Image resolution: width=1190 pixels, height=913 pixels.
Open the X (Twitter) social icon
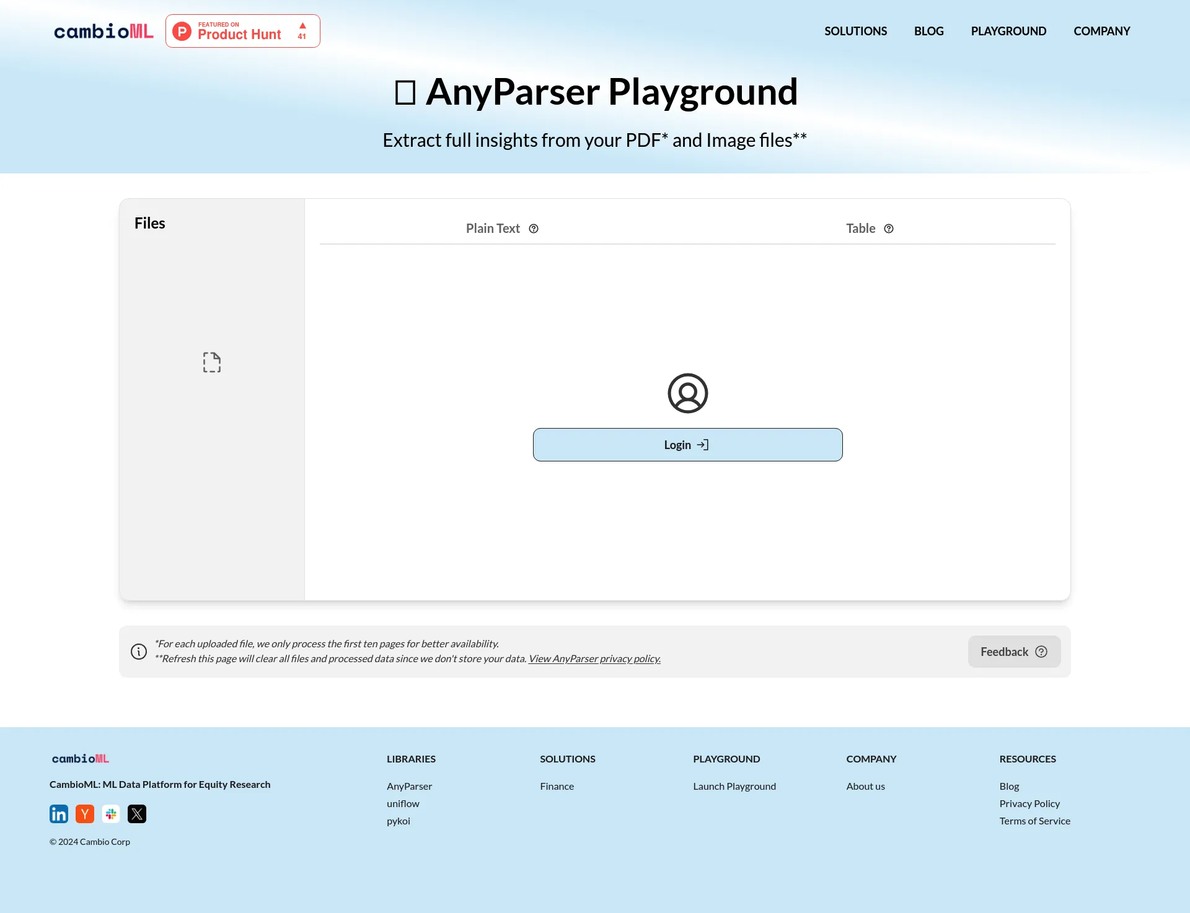pyautogui.click(x=137, y=814)
